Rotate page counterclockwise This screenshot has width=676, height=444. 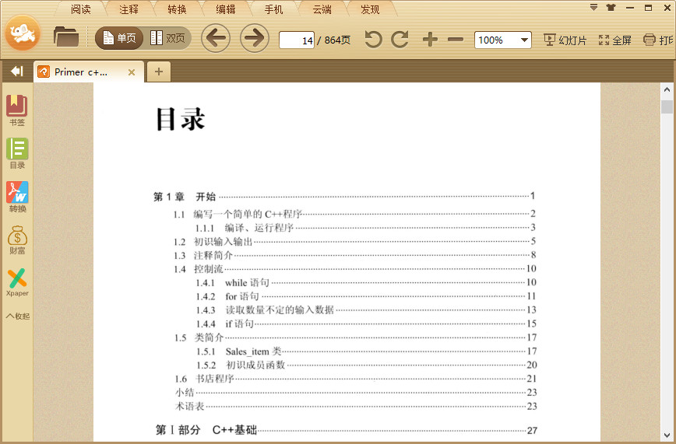(373, 40)
